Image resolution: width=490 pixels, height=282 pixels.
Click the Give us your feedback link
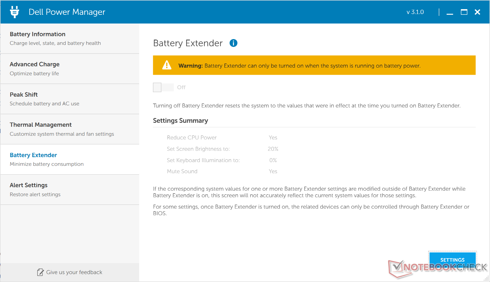(x=74, y=272)
